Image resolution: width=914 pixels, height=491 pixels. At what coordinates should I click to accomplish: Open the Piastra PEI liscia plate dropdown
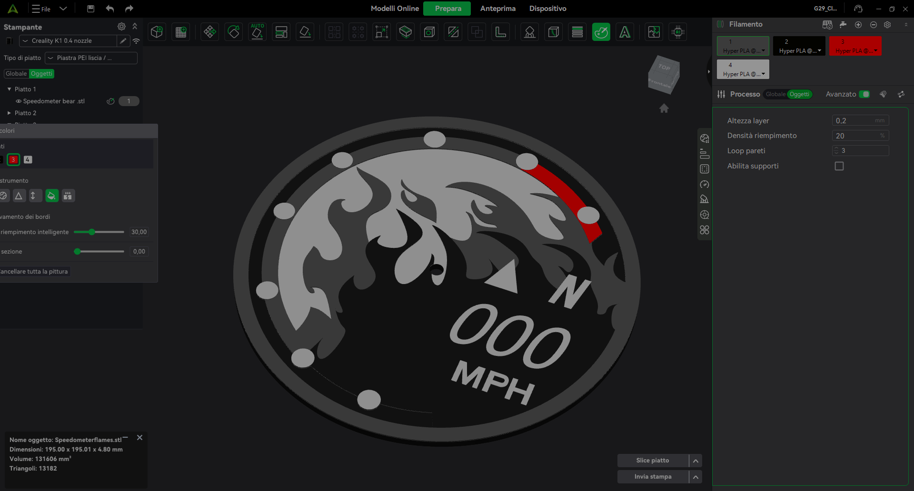coord(90,58)
